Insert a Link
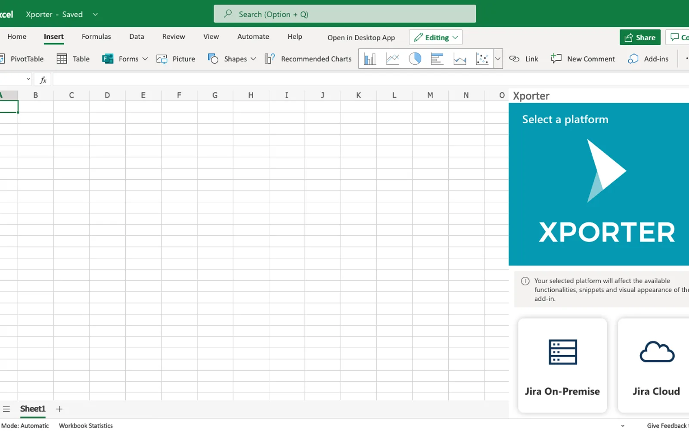689x431 pixels. click(x=524, y=59)
